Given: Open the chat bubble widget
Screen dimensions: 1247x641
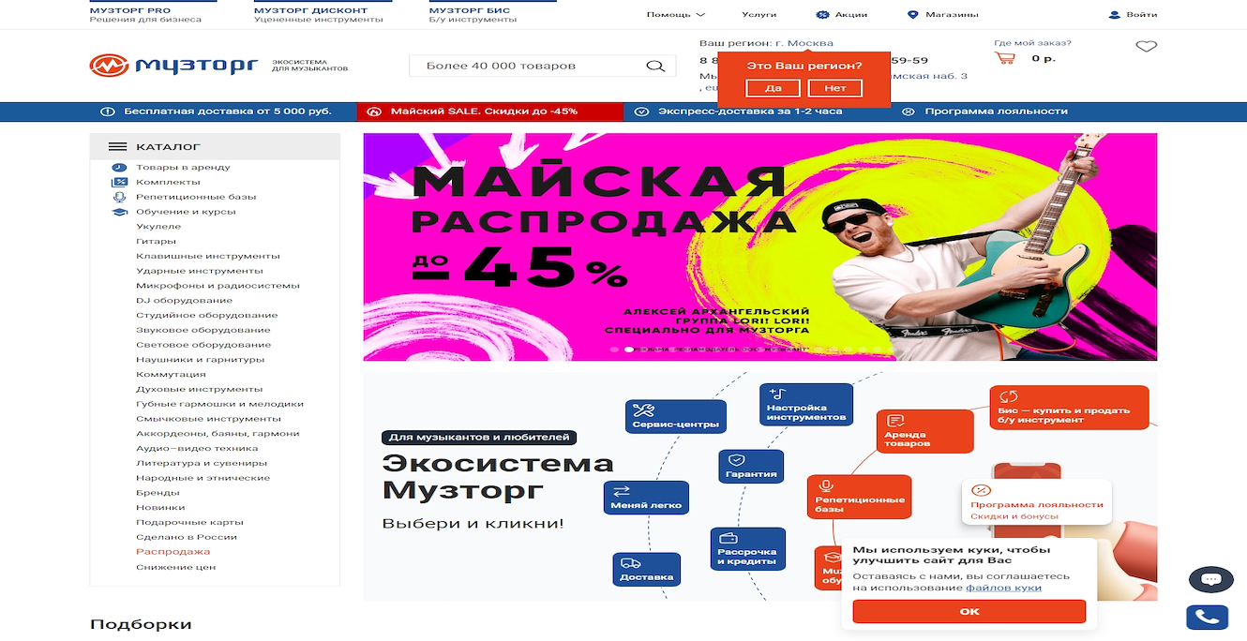Looking at the screenshot, I should [x=1210, y=579].
